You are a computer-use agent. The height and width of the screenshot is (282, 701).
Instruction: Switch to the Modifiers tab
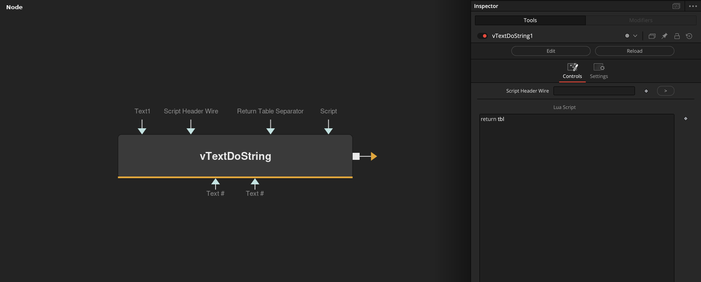pos(641,20)
